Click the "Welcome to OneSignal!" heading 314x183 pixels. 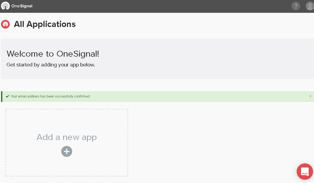pos(53,54)
